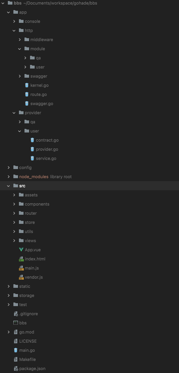Click the Vue logo icon for App.vue
This screenshot has width=179, height=373.
pos(21,250)
